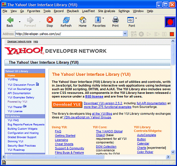
Task: Open the YUI Theater sidebar link
Action: (15, 107)
